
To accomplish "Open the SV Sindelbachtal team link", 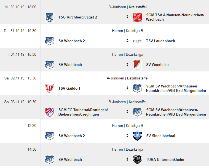I will (x=161, y=136).
